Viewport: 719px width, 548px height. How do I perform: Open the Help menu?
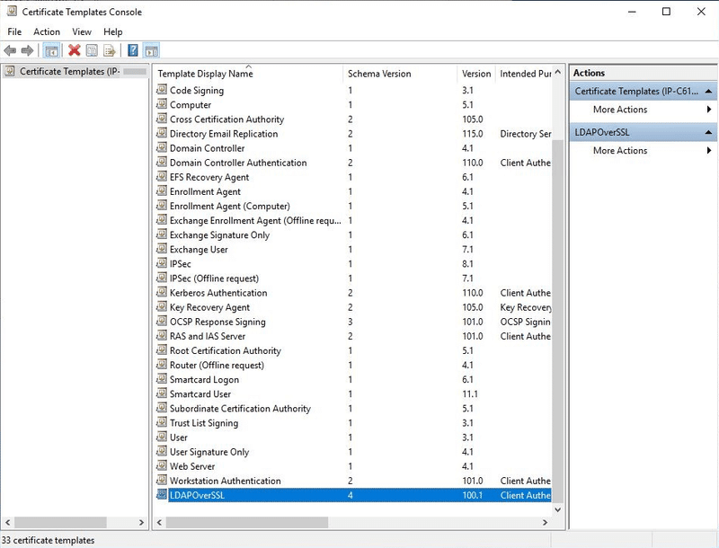(113, 31)
